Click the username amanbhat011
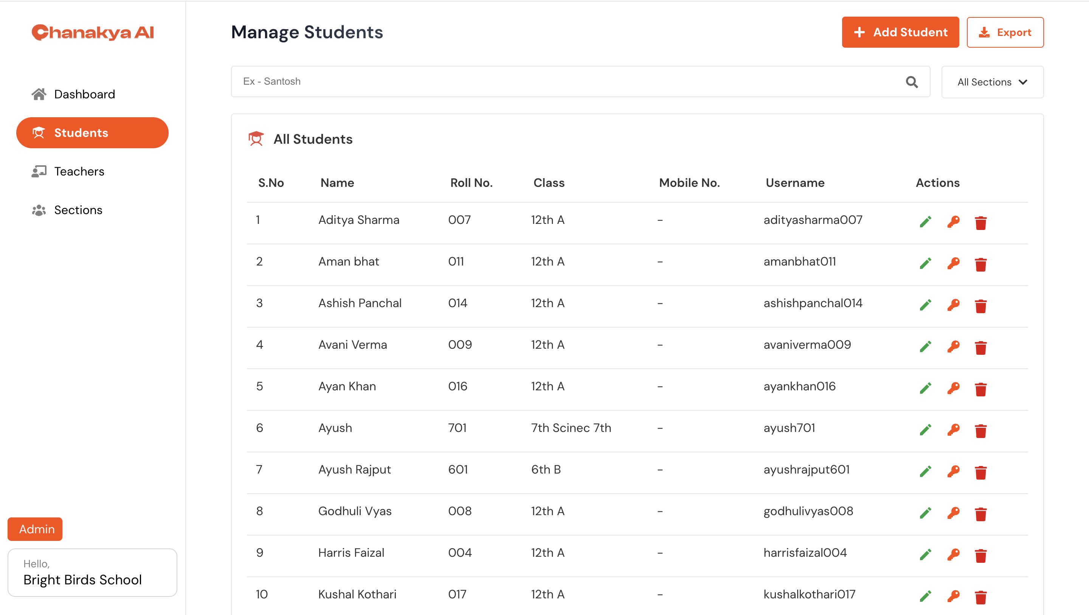 pos(799,261)
